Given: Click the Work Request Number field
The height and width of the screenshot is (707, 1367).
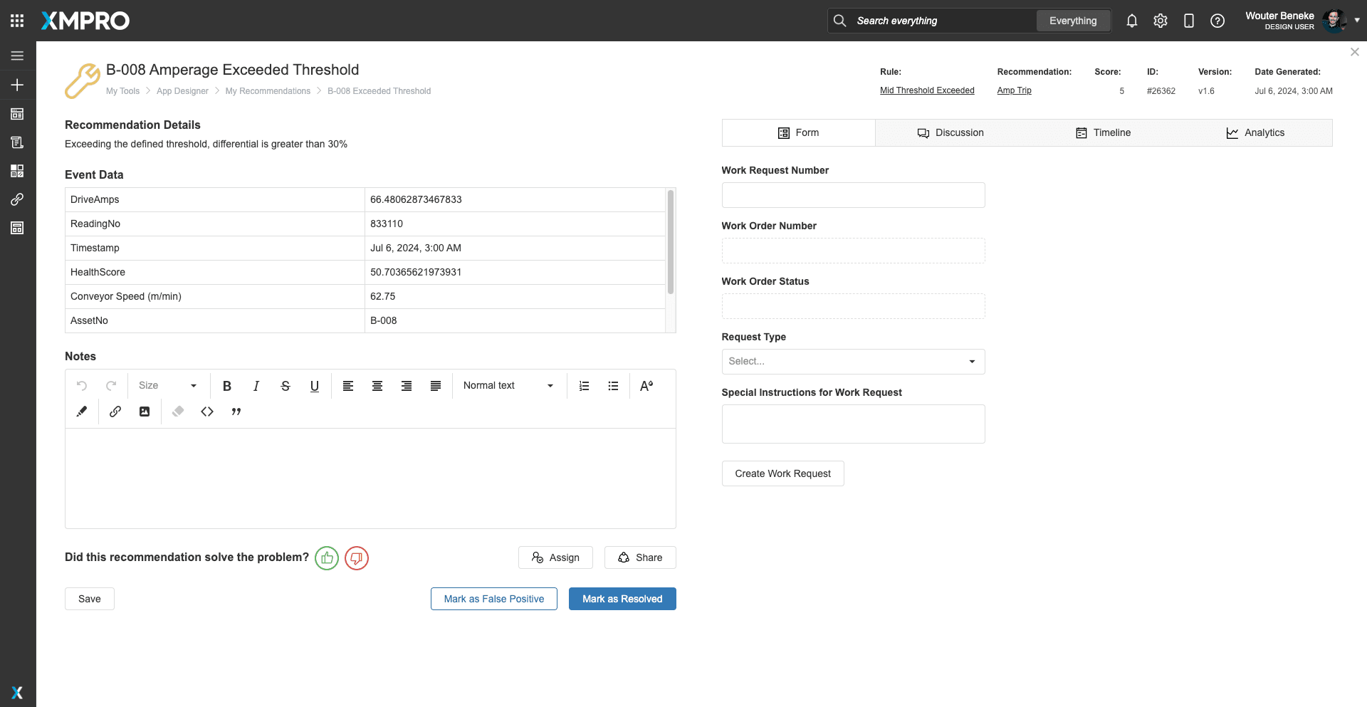Looking at the screenshot, I should [853, 195].
